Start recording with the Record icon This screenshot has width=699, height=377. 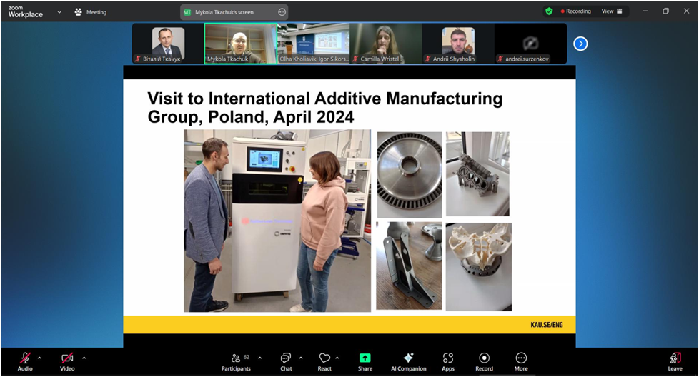point(484,358)
